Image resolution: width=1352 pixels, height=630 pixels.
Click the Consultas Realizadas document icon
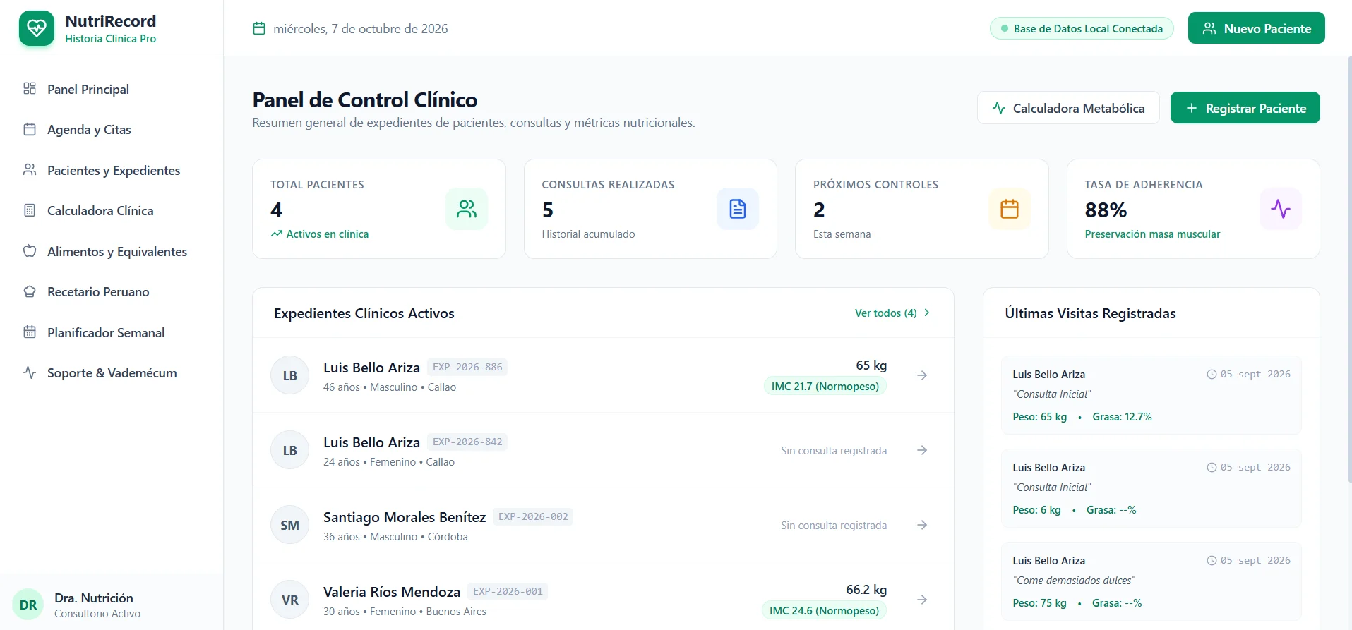(738, 209)
